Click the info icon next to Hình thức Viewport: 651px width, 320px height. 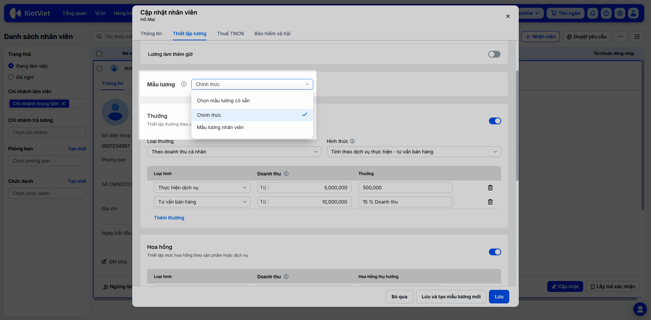tap(352, 141)
